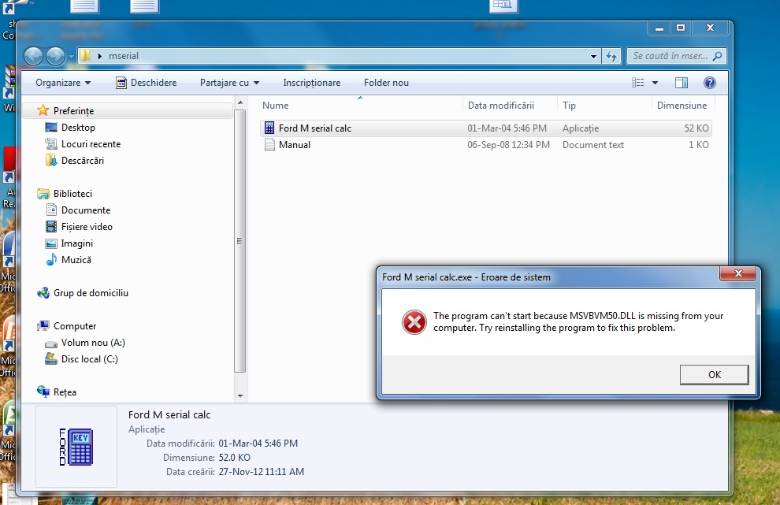Open the Partajare cu dropdown
The image size is (780, 505).
(x=229, y=83)
